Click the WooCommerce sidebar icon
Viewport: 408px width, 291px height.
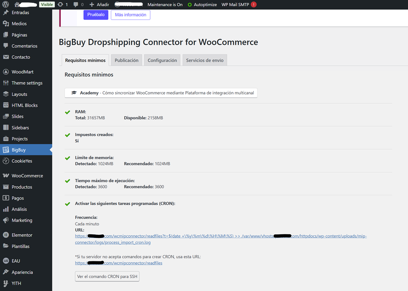tap(6, 176)
